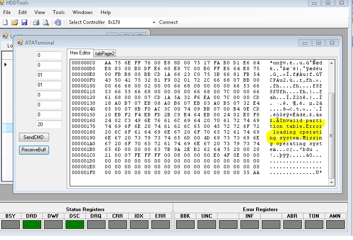Click hex offset 000001F0 row label

84,172
